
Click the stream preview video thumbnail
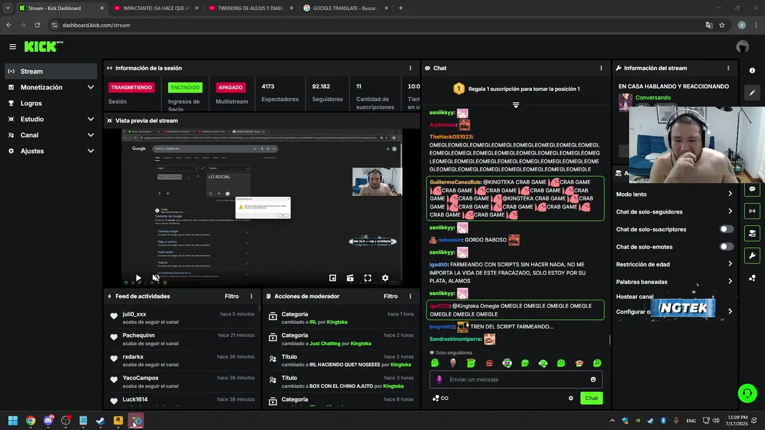coord(262,208)
